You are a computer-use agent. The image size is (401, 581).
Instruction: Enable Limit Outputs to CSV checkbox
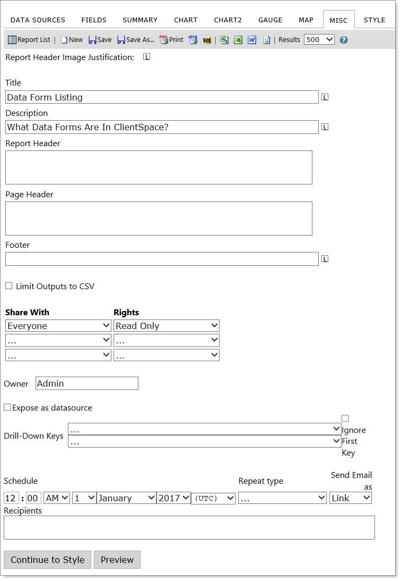pyautogui.click(x=9, y=286)
